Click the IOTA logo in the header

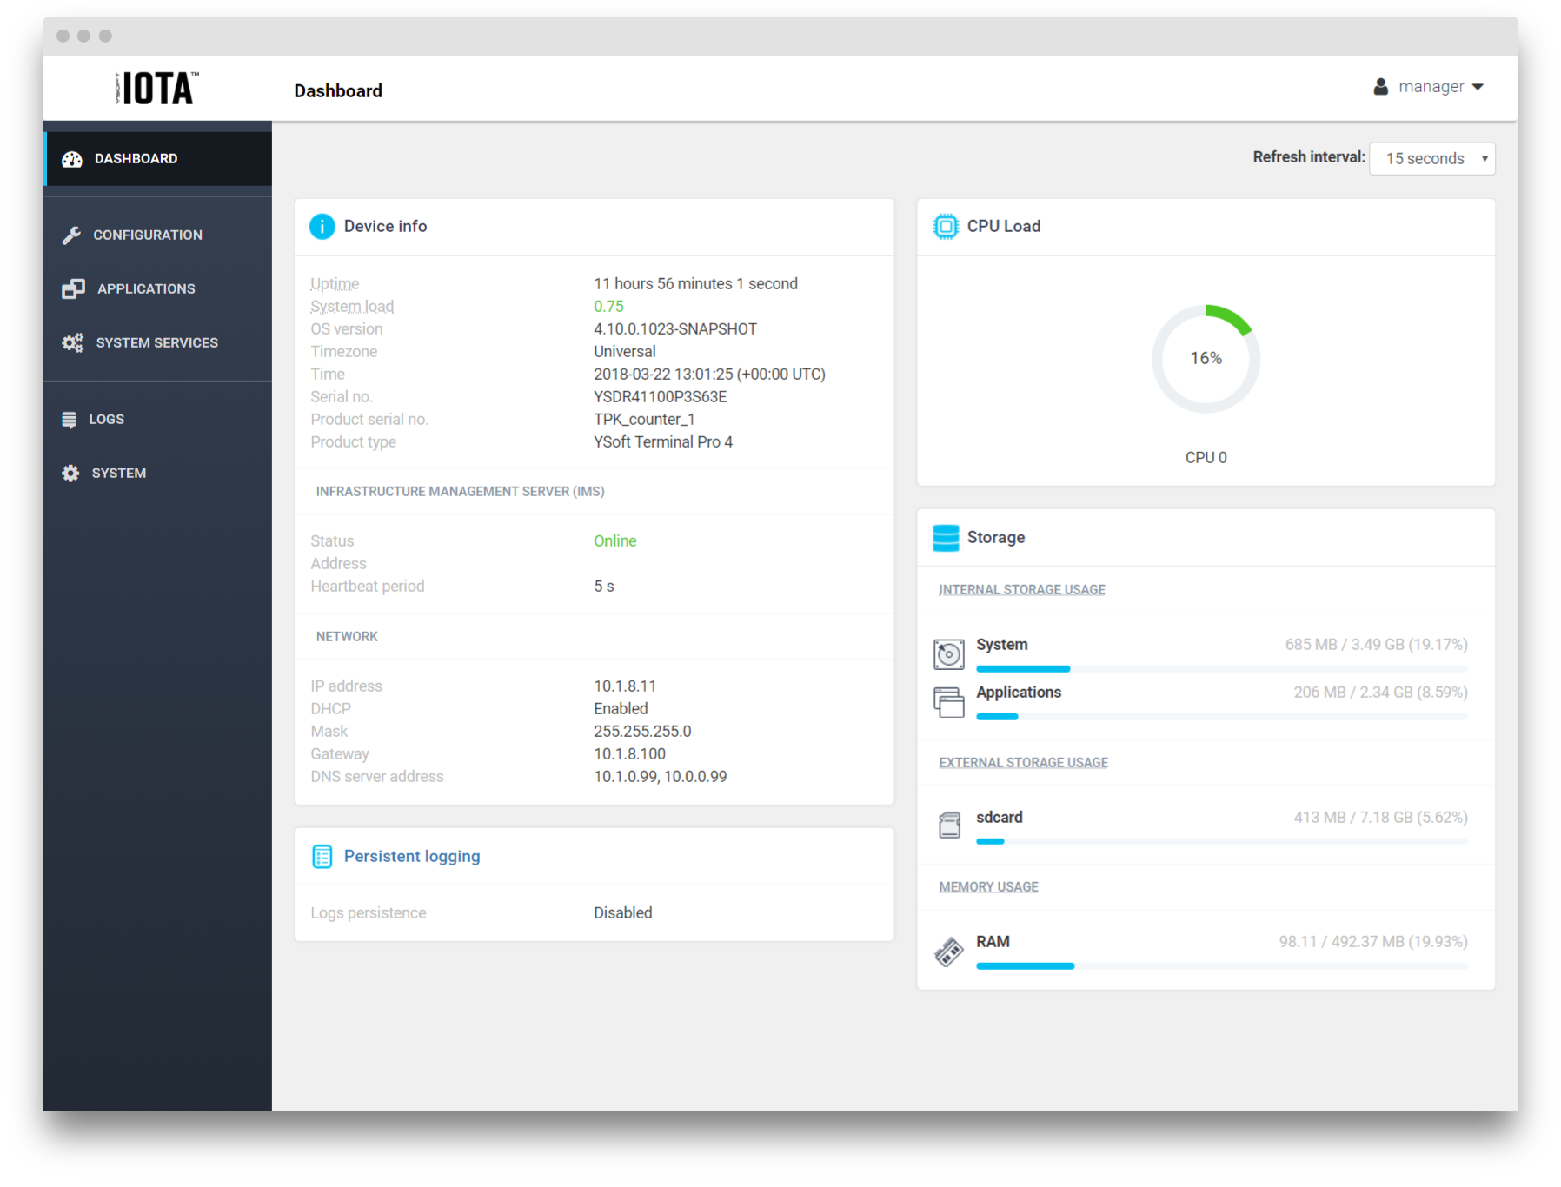coord(157,88)
